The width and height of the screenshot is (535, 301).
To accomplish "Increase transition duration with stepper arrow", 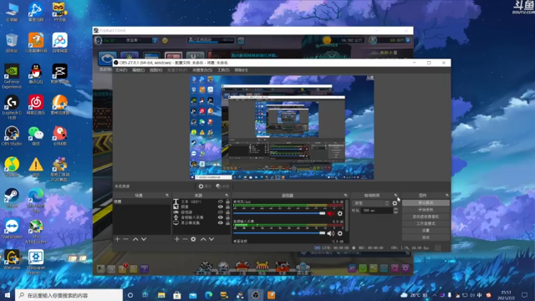I will 395,209.
